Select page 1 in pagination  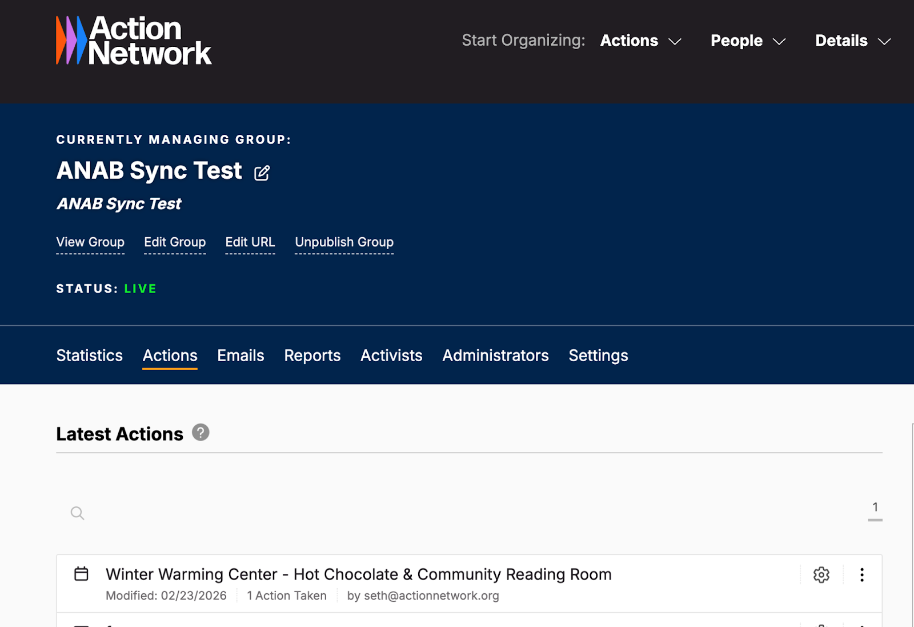pyautogui.click(x=875, y=508)
